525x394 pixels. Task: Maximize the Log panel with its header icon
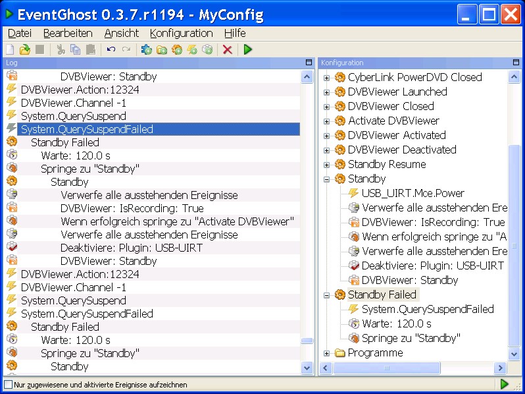309,63
